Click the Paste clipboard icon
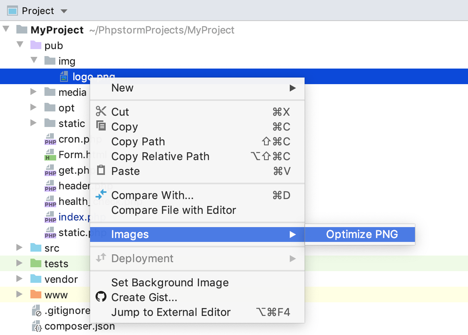The image size is (468, 335). coord(101,171)
